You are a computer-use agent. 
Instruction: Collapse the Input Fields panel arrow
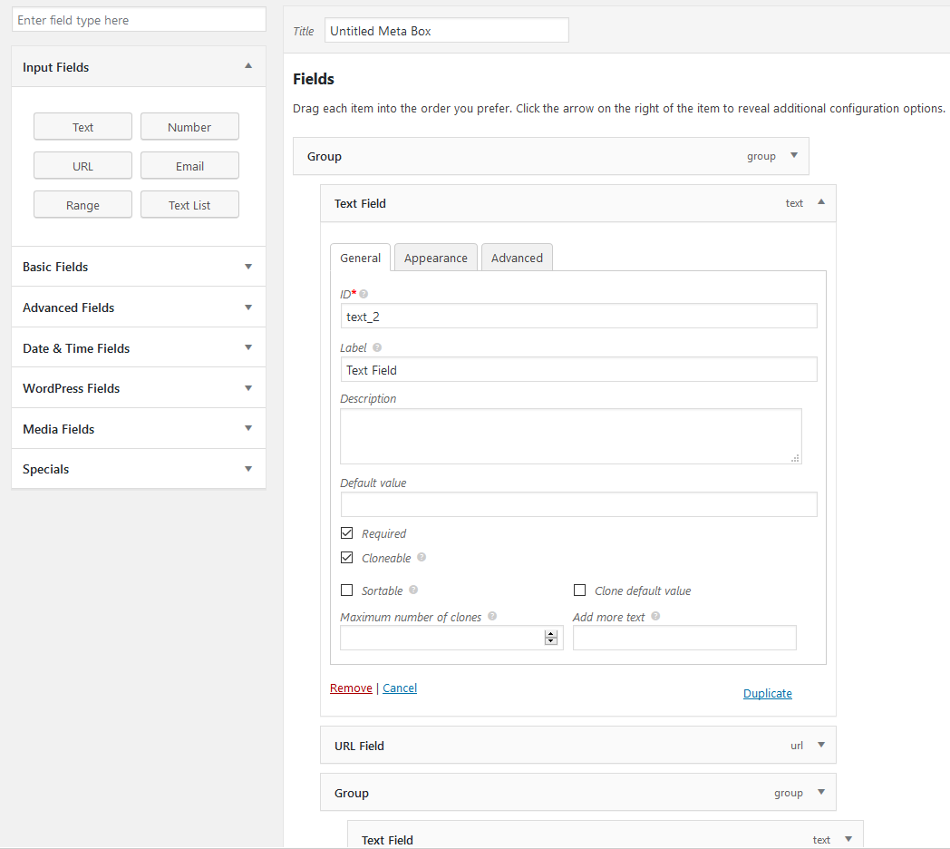tap(248, 66)
